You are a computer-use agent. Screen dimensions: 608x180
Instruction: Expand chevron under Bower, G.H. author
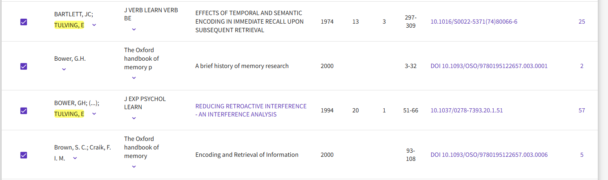pyautogui.click(x=64, y=69)
